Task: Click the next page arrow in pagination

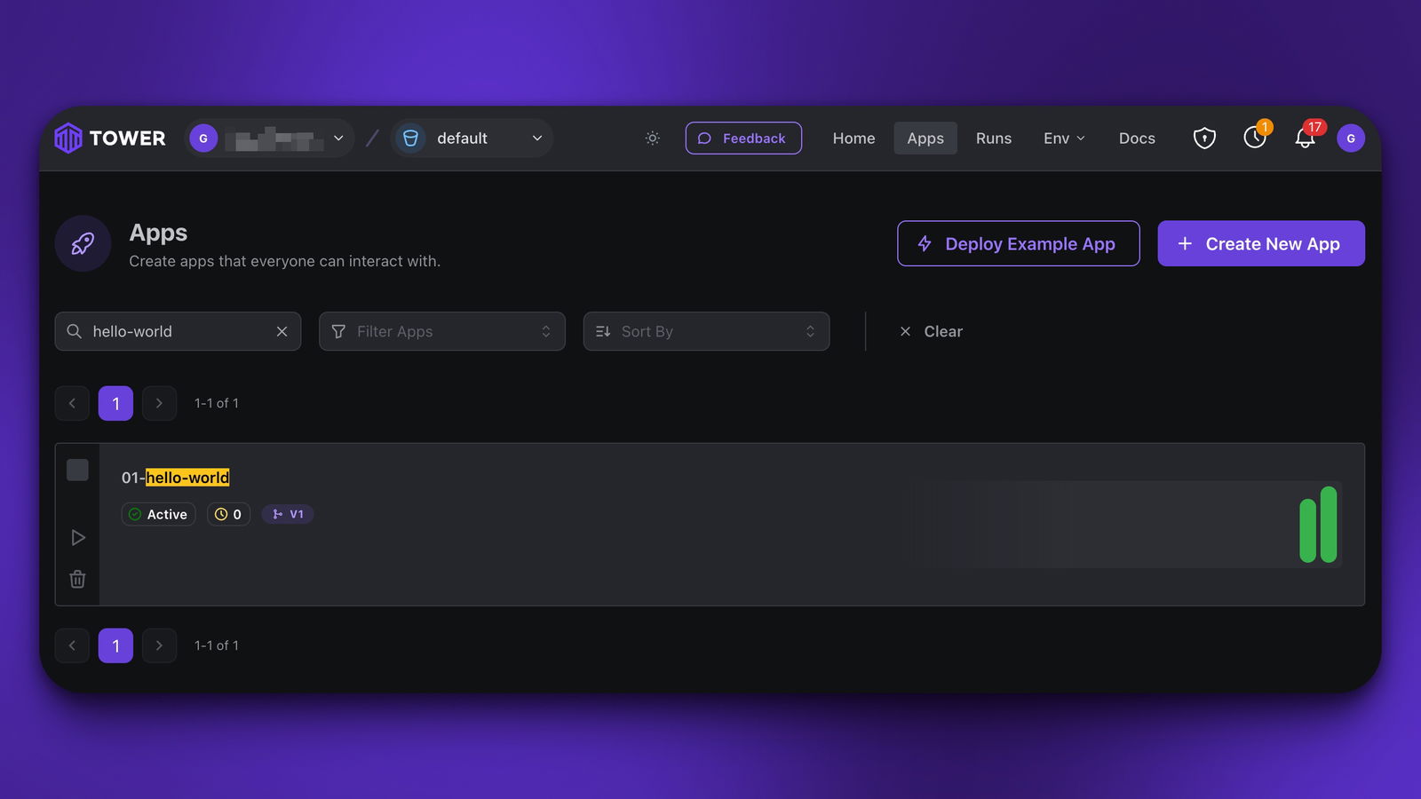Action: pyautogui.click(x=159, y=403)
